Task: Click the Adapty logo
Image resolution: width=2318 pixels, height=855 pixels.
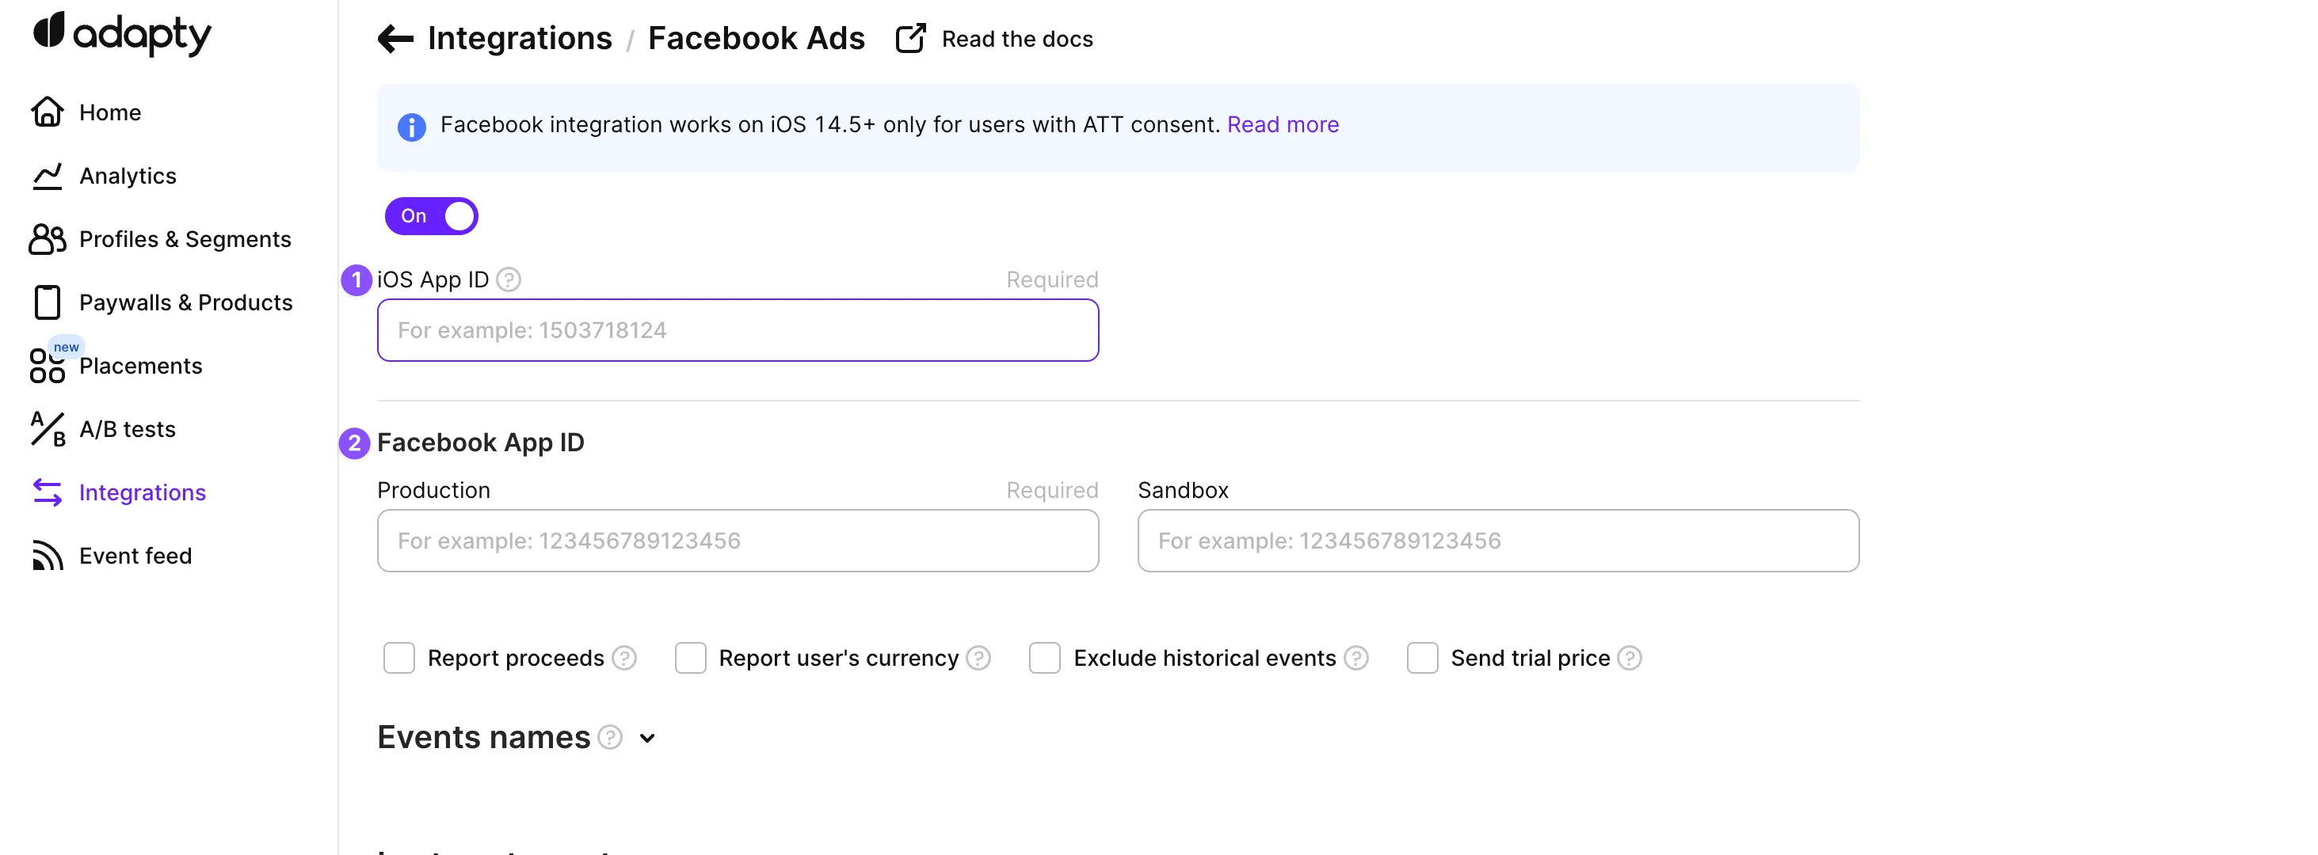Action: click(x=121, y=33)
